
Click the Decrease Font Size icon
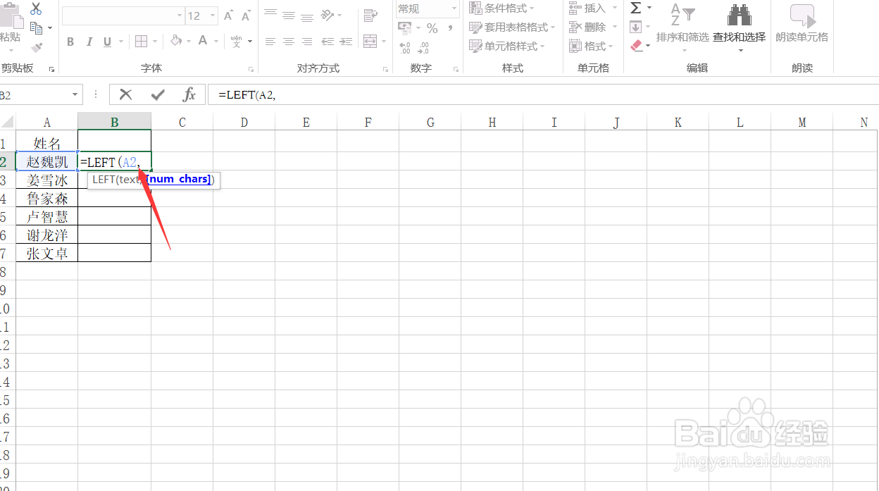pyautogui.click(x=246, y=15)
